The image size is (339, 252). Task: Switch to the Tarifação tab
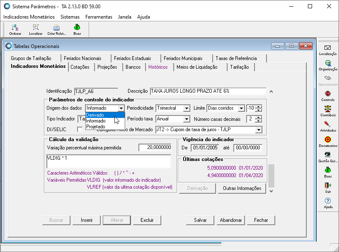[x=240, y=67]
